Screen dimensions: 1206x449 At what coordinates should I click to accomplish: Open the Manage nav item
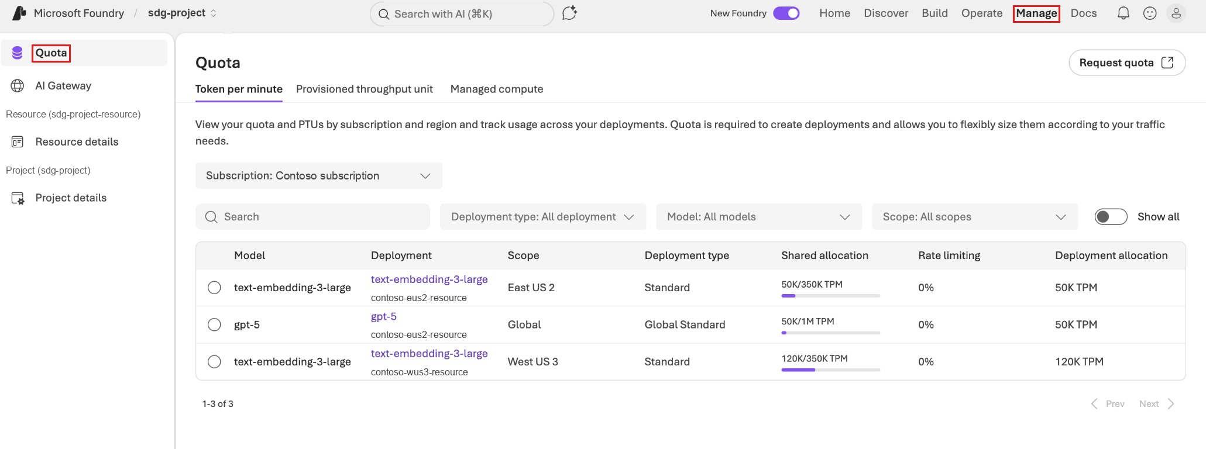(x=1036, y=13)
